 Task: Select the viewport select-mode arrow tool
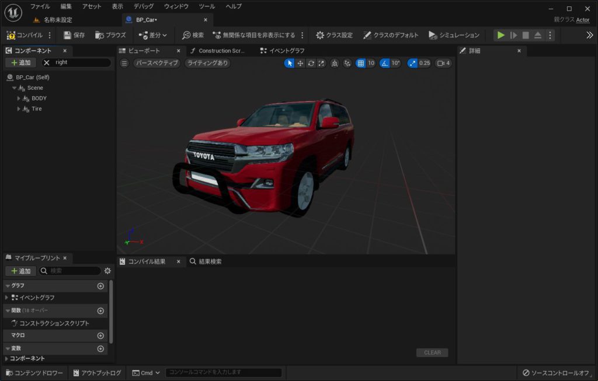pyautogui.click(x=290, y=63)
